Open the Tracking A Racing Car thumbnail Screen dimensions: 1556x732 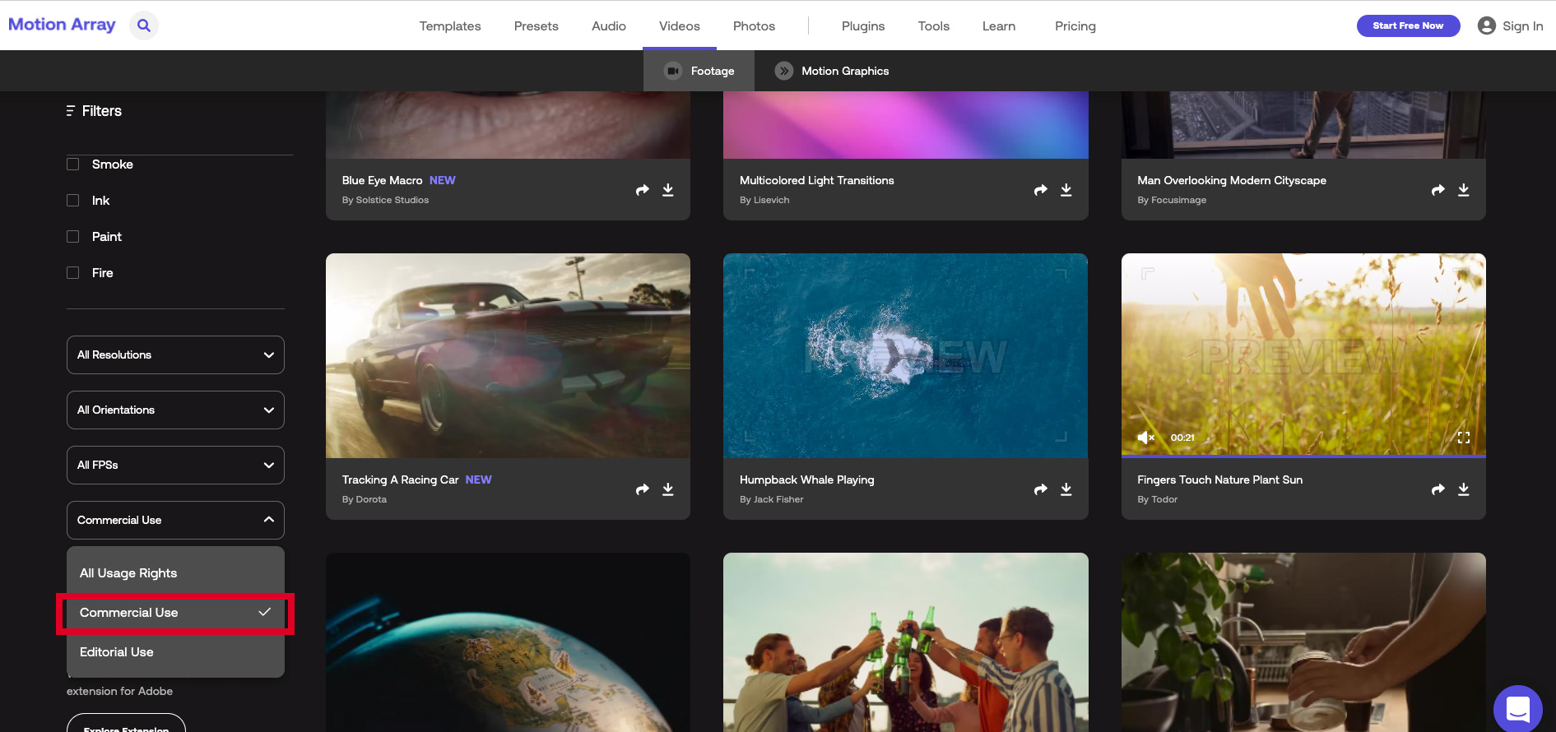[x=508, y=355]
